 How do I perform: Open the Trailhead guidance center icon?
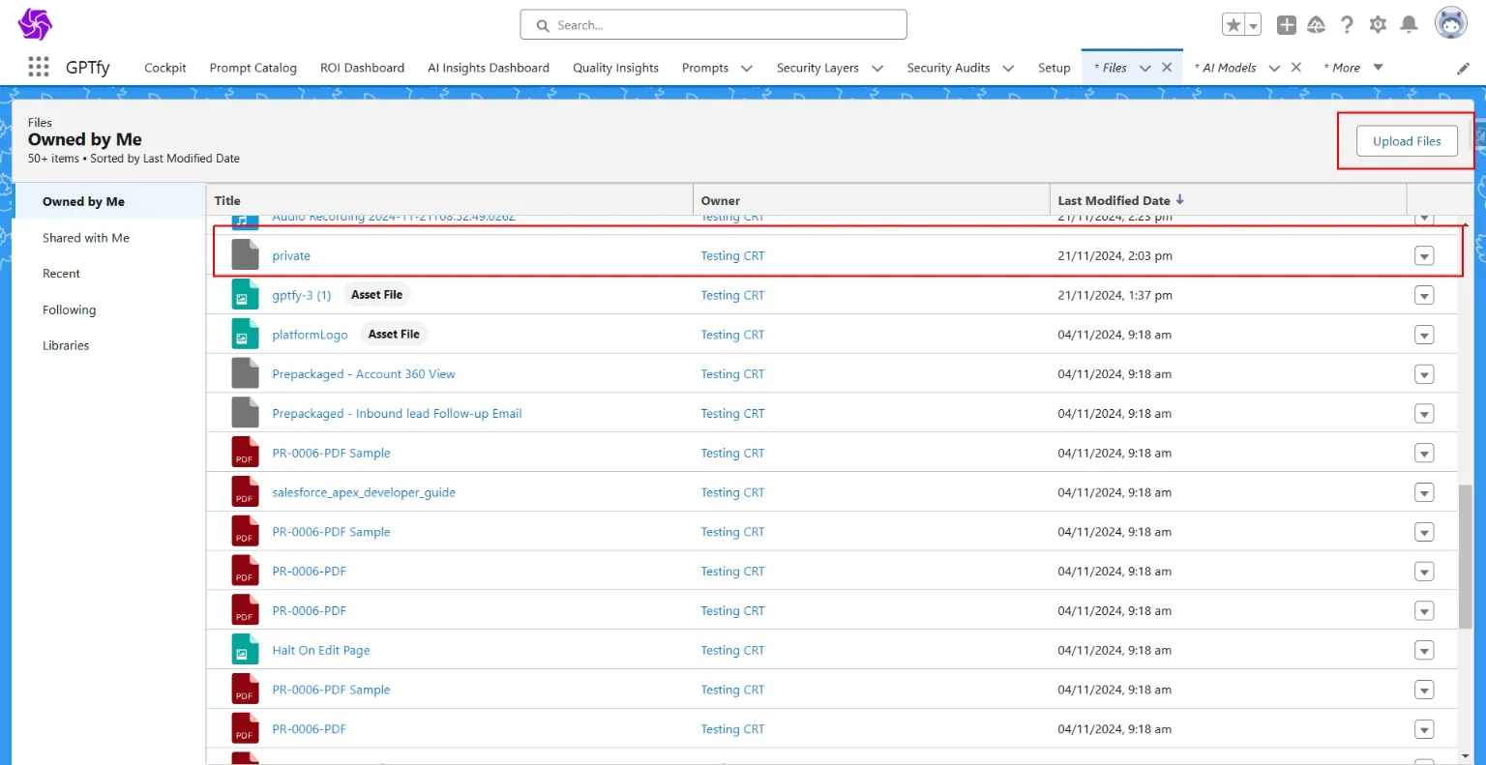click(x=1316, y=25)
